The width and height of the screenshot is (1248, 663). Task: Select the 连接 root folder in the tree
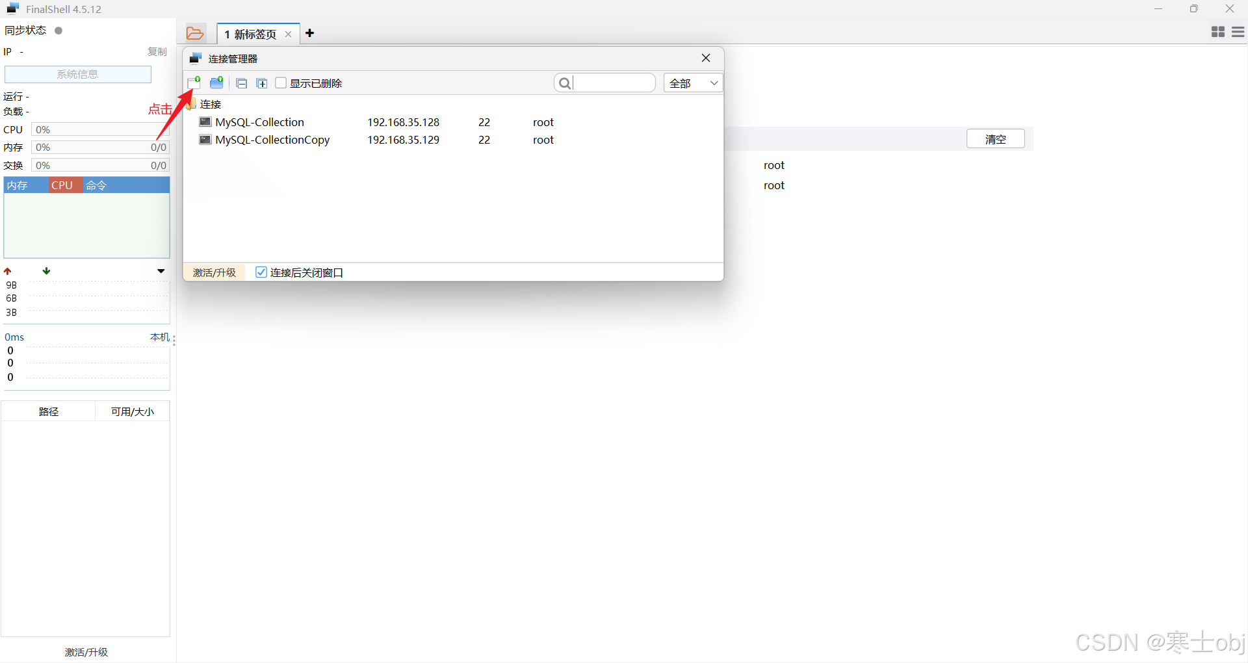pyautogui.click(x=211, y=104)
